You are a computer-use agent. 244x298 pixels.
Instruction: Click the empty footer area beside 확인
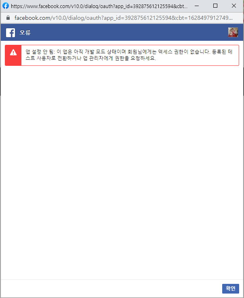click(111, 288)
